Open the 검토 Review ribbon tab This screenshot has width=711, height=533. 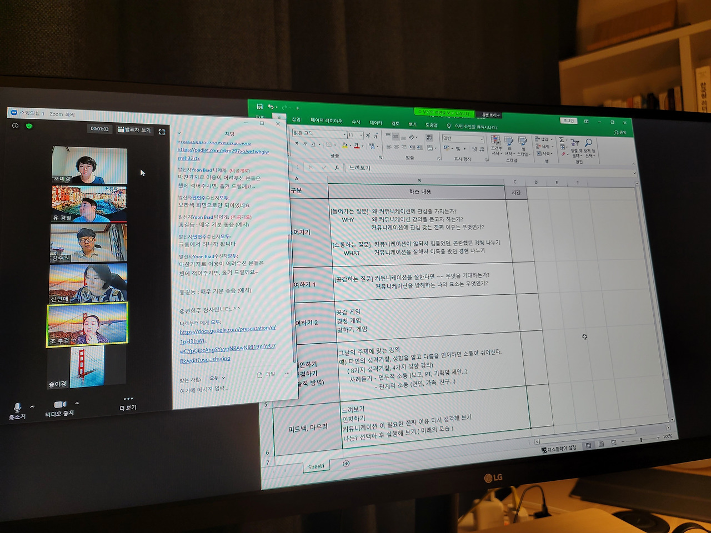click(x=395, y=123)
